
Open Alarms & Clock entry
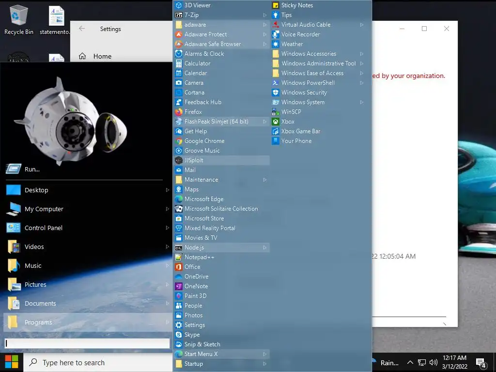221,54
